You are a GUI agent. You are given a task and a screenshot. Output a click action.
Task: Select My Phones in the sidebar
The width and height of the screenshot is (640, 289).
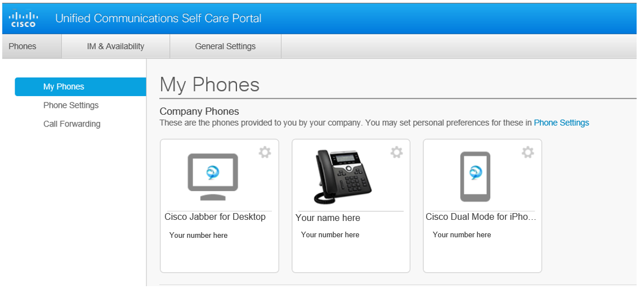click(64, 87)
